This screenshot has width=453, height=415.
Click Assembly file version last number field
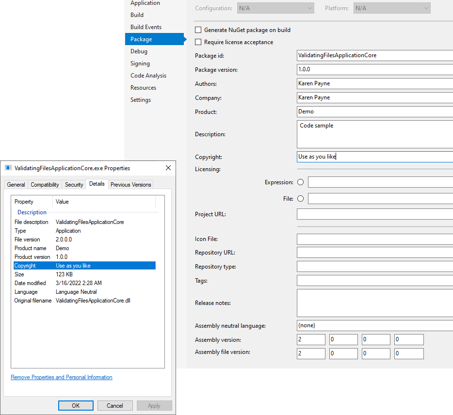[x=409, y=353]
